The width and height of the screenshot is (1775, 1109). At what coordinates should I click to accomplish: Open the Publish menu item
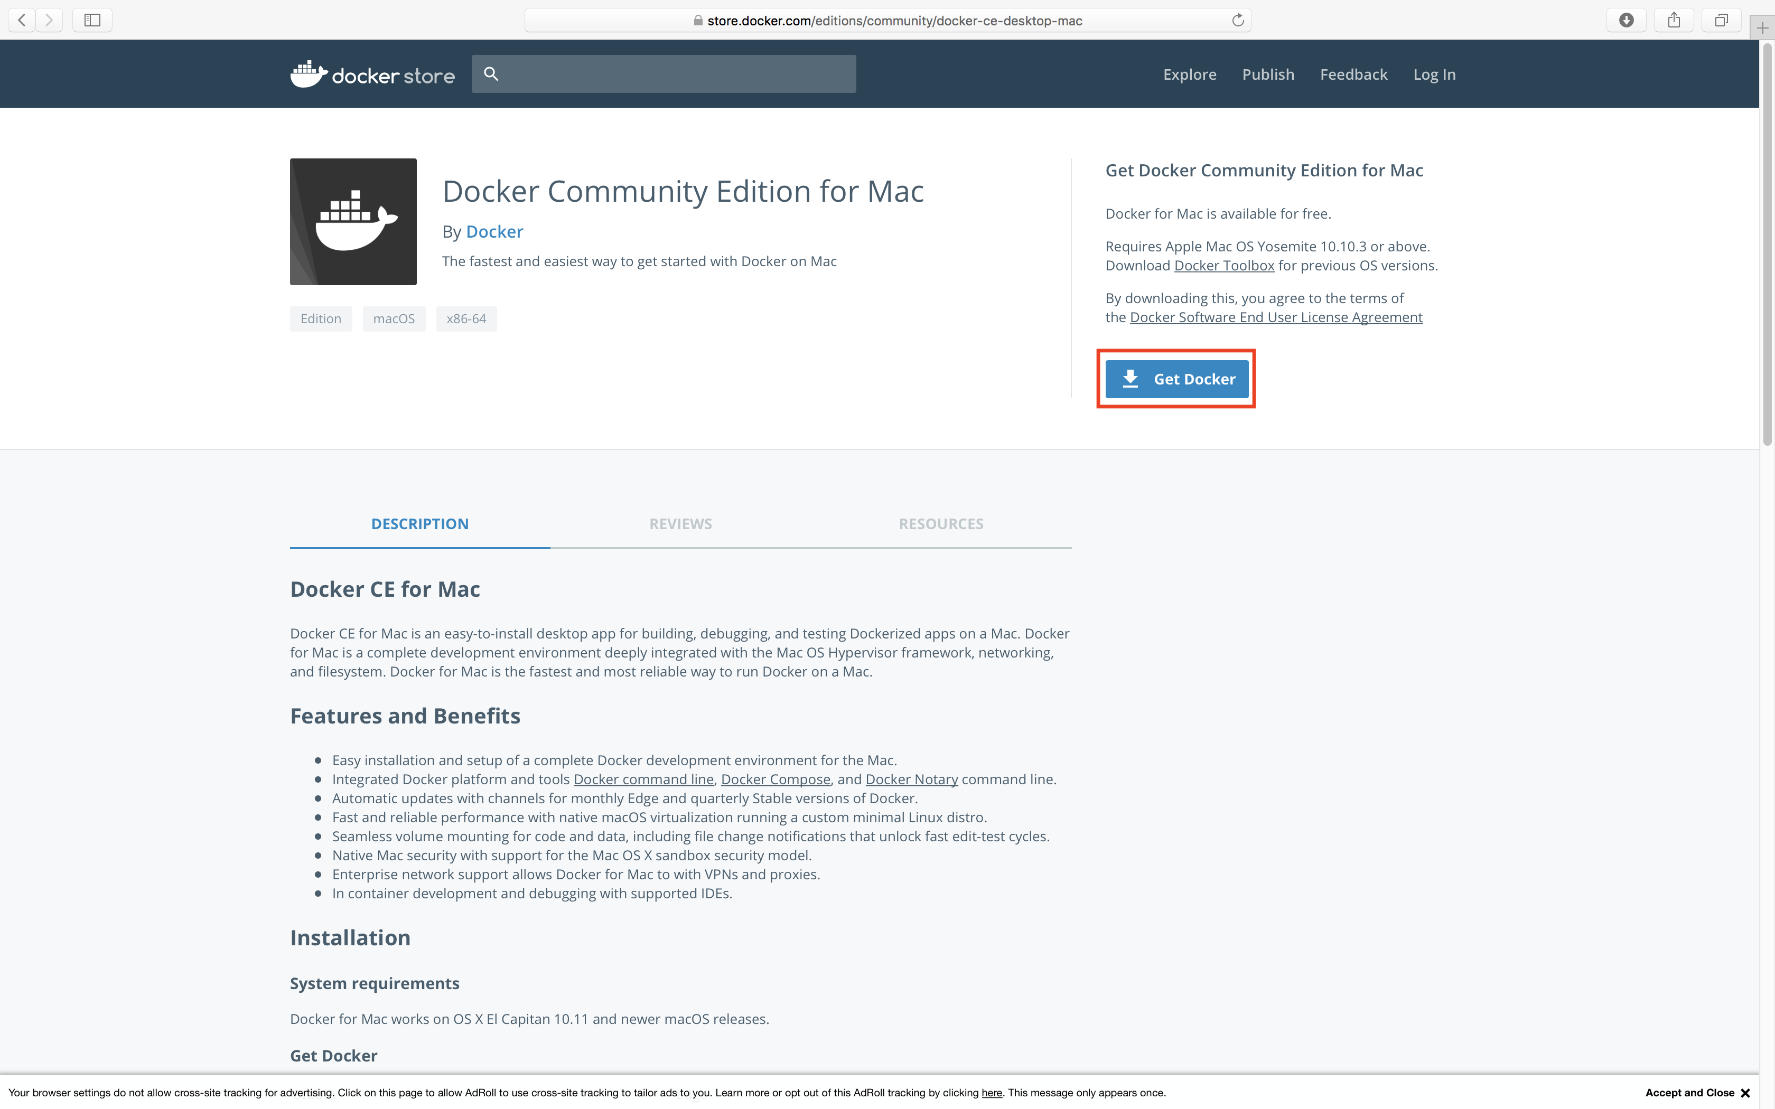pyautogui.click(x=1268, y=74)
